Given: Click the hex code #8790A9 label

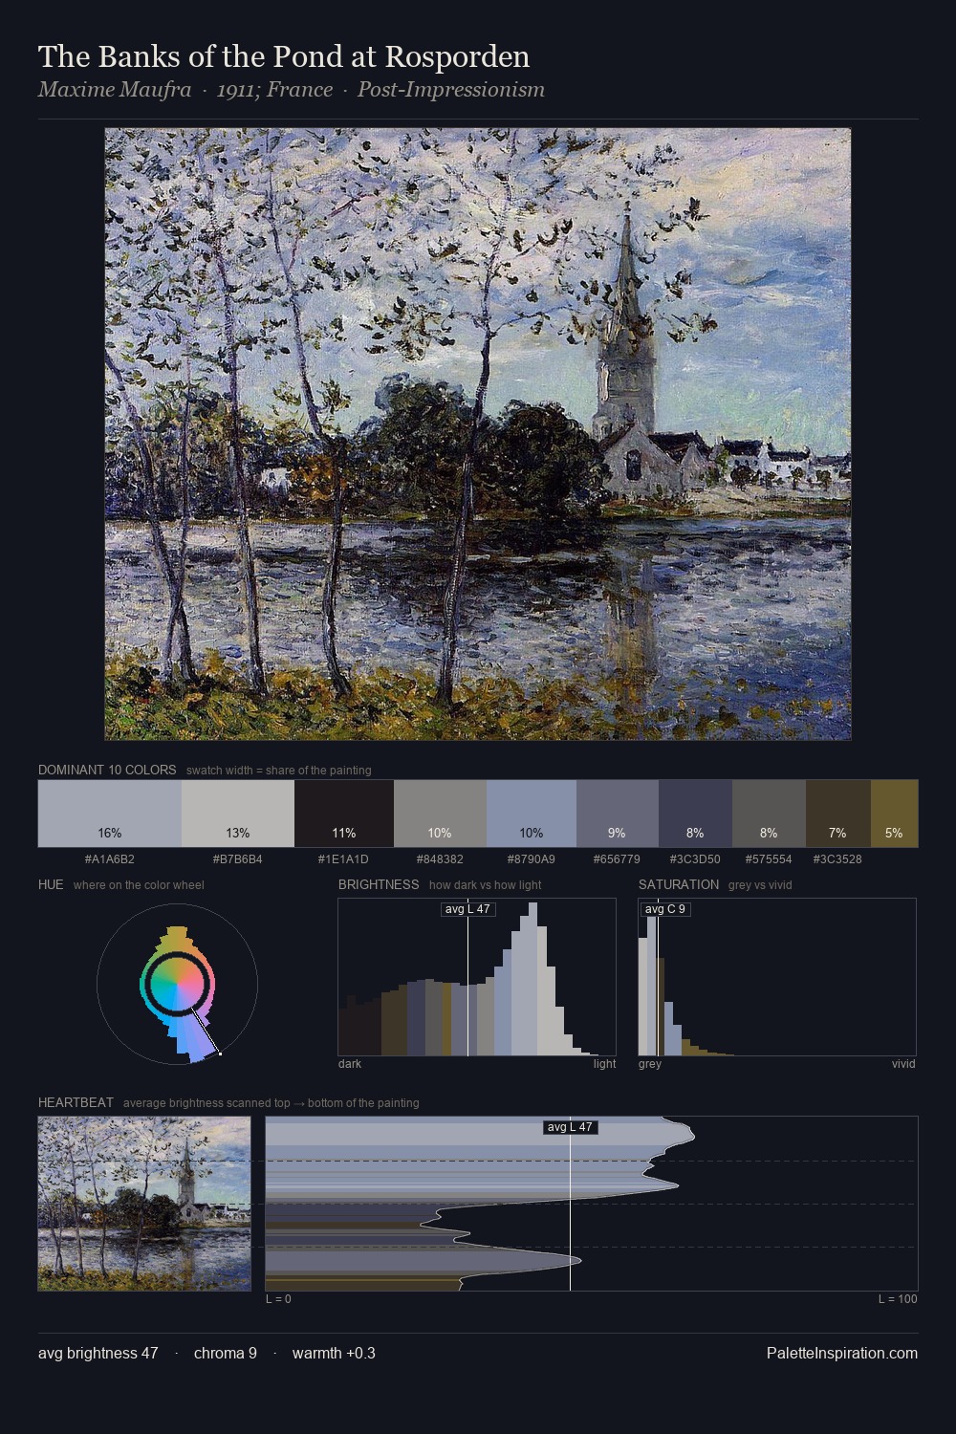Looking at the screenshot, I should (532, 859).
